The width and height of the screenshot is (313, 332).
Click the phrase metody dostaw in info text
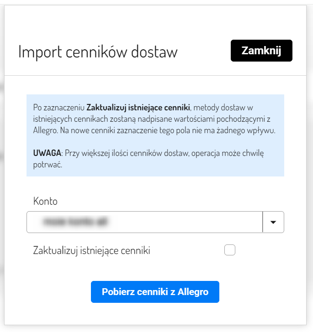[219, 108]
